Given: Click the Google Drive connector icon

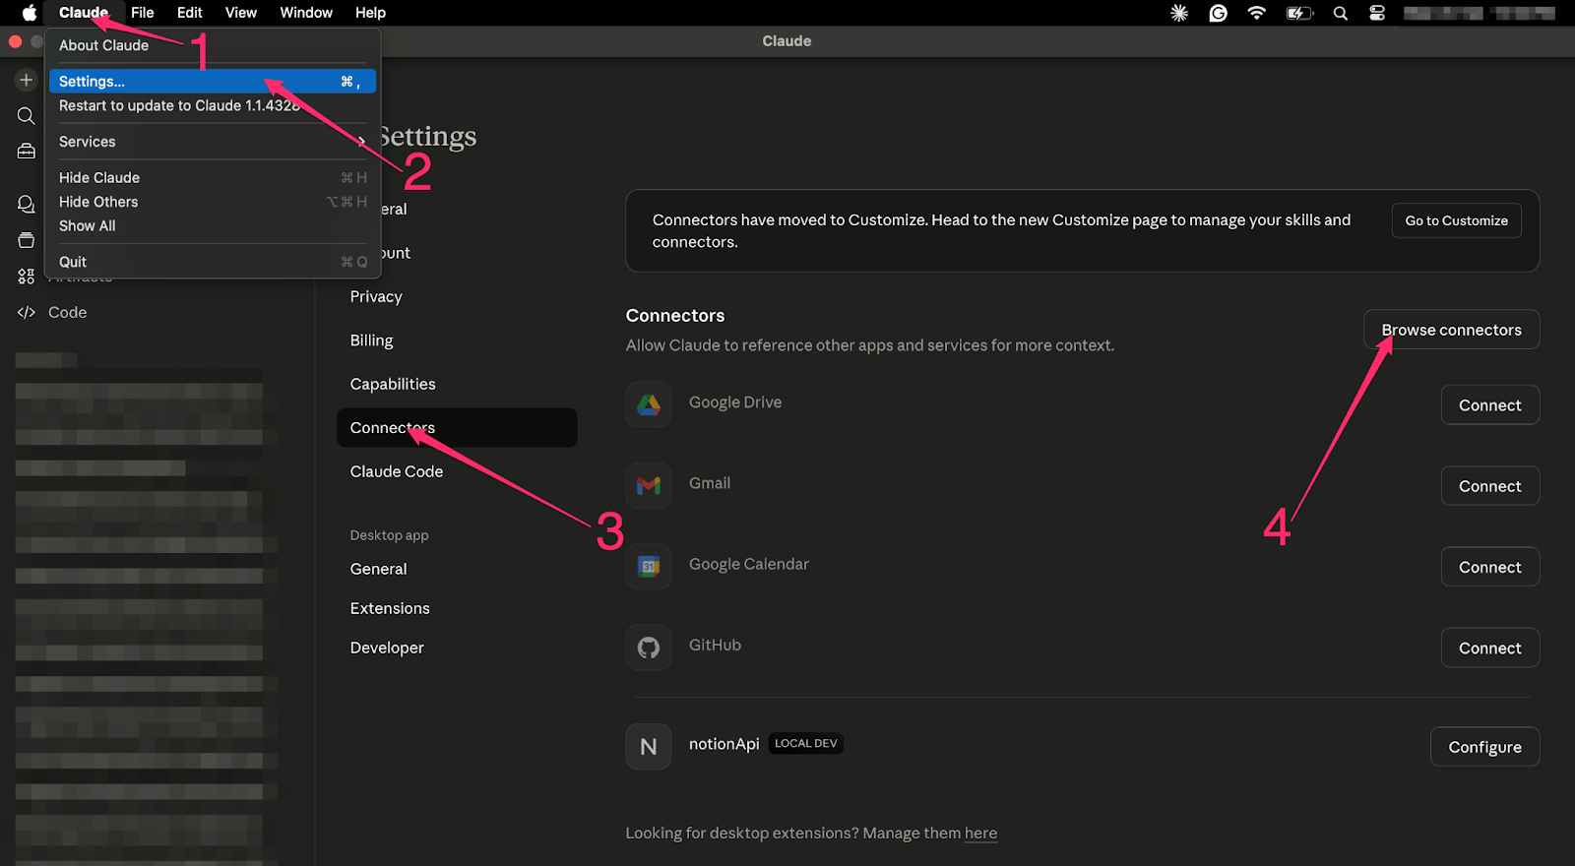Looking at the screenshot, I should point(649,404).
